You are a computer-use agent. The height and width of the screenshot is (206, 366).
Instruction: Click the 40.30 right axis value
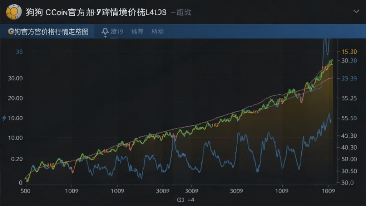(349, 148)
